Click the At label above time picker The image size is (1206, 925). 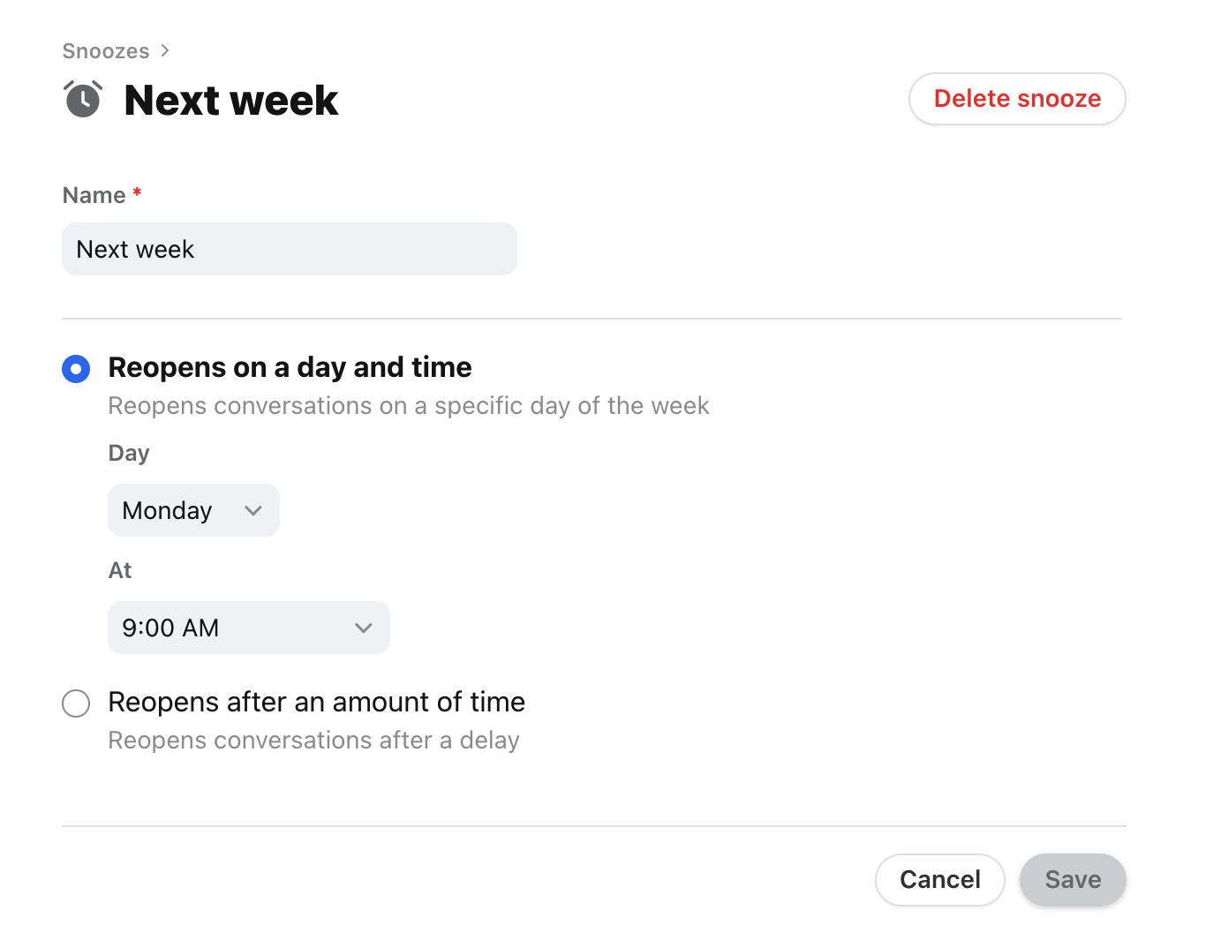tap(120, 570)
